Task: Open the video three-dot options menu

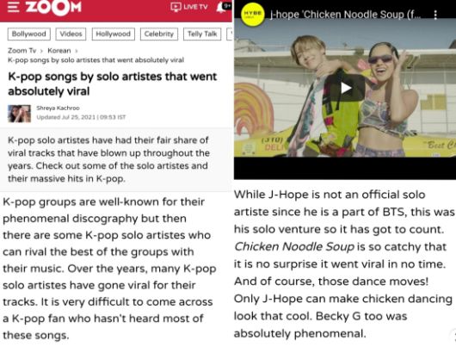Action: pyautogui.click(x=435, y=15)
